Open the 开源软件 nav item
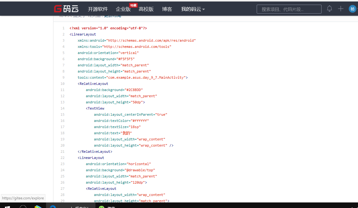358x208 pixels. coord(98,9)
